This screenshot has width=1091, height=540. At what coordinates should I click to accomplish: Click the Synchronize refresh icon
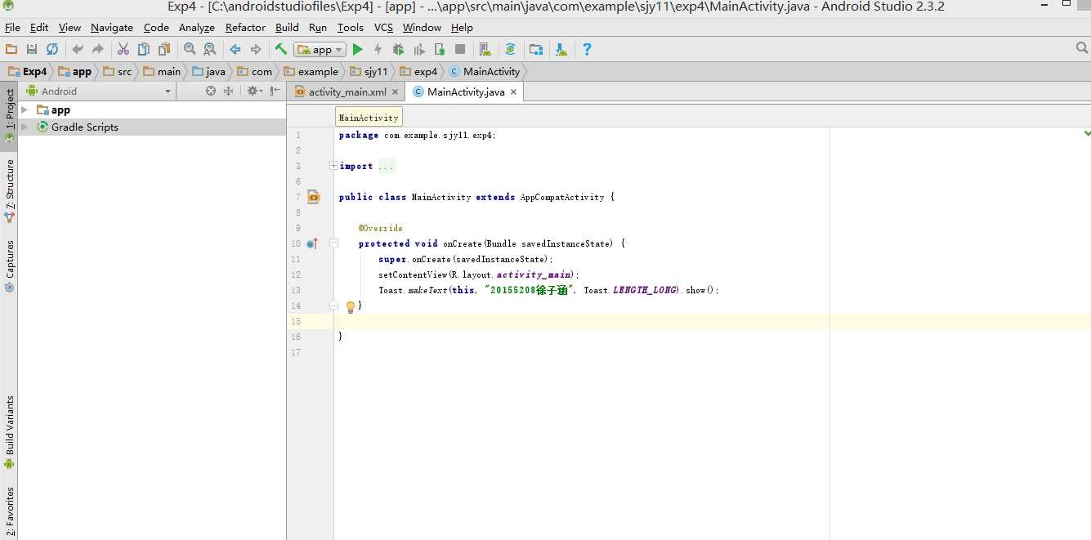pos(52,50)
